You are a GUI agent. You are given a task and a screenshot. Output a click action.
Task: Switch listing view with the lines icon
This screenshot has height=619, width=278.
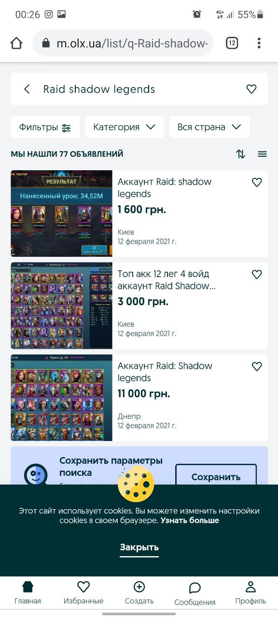[x=262, y=154]
